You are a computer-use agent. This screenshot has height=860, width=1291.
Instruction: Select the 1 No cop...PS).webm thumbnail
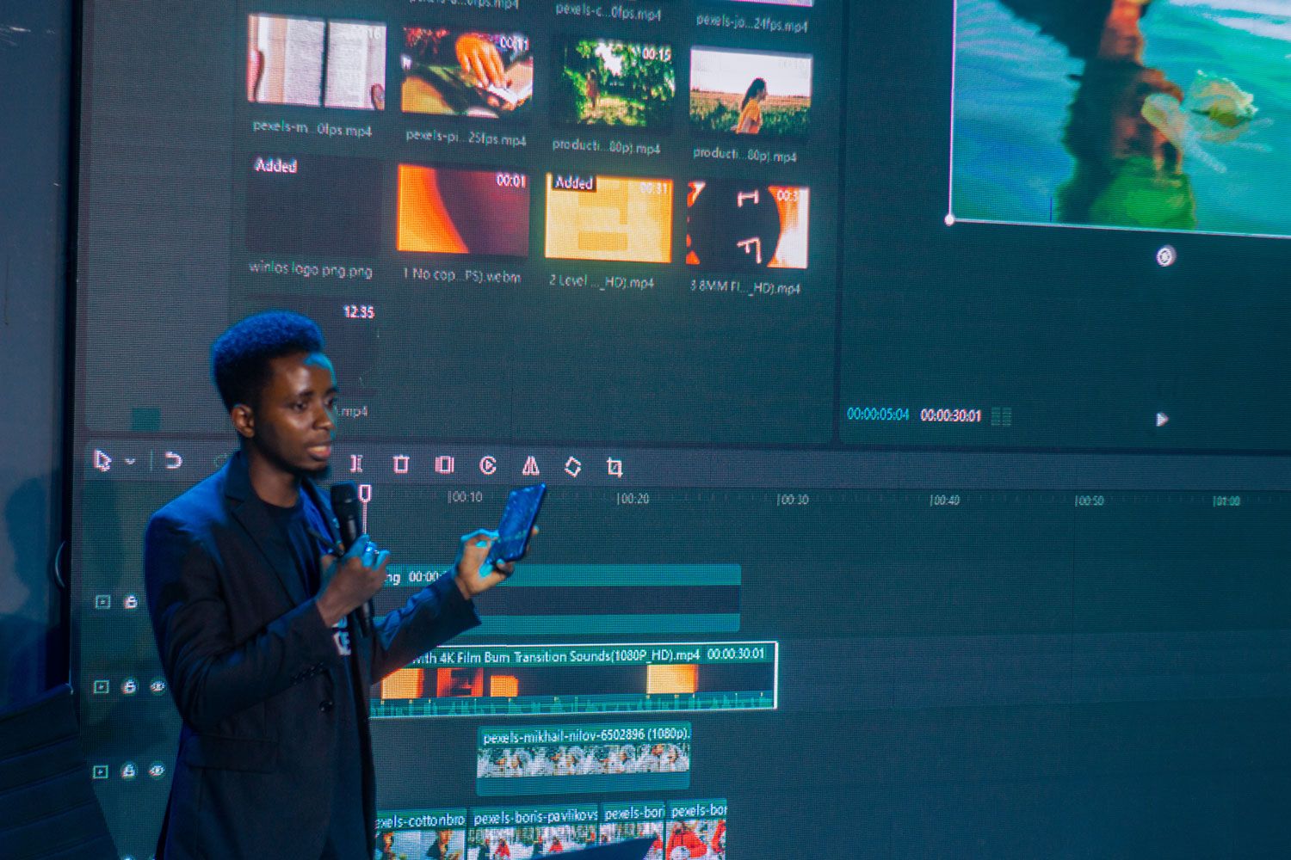coord(462,211)
